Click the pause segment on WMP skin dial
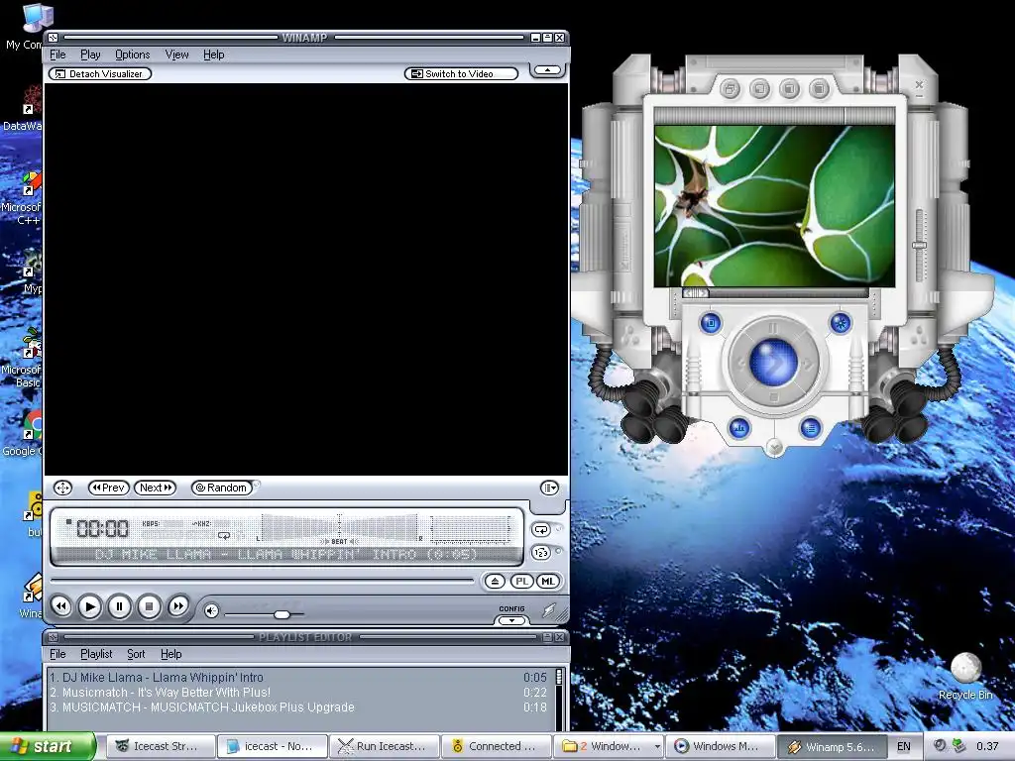 [773, 328]
